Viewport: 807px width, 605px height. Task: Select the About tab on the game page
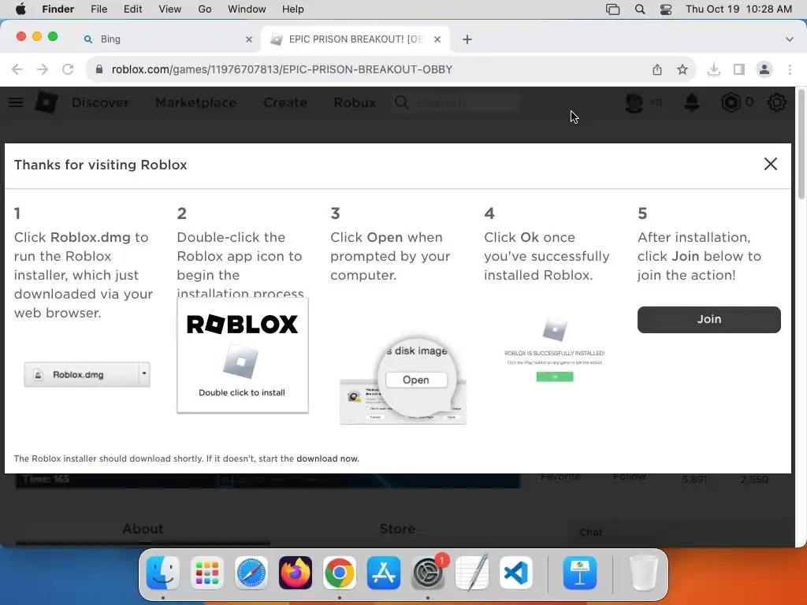[x=143, y=529]
